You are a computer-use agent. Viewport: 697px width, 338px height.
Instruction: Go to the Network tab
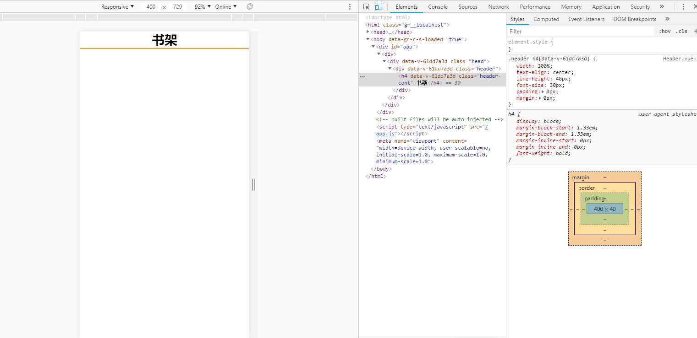tap(499, 6)
